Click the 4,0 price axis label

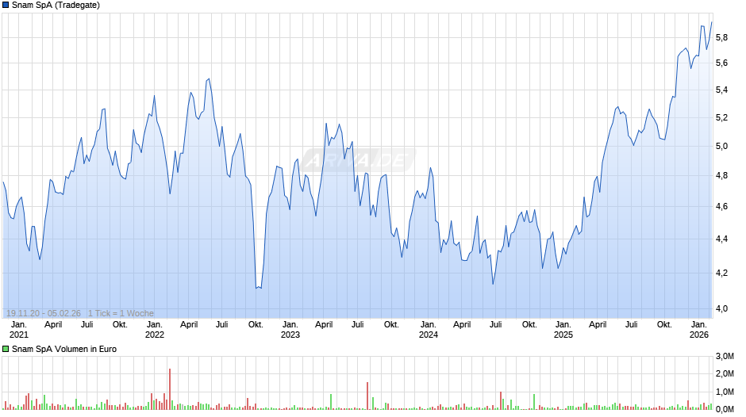[x=721, y=308]
